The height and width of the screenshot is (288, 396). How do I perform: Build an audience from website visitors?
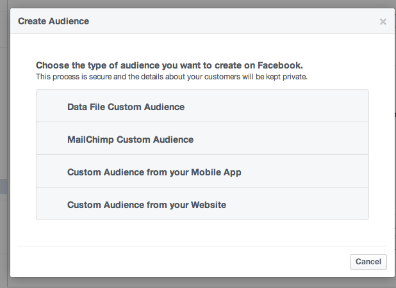coord(147,205)
